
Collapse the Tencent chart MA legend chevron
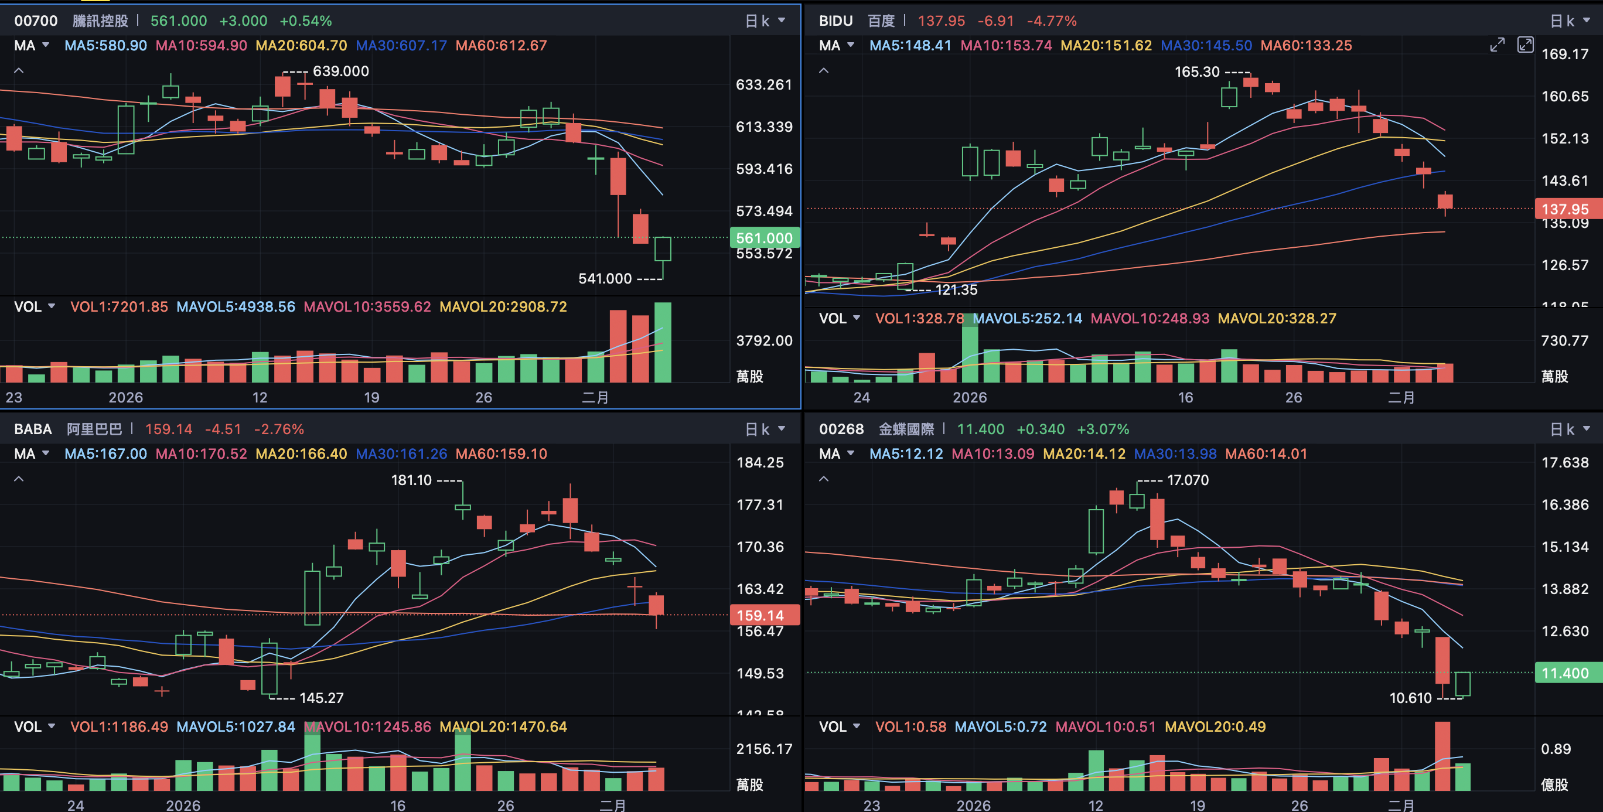click(19, 71)
